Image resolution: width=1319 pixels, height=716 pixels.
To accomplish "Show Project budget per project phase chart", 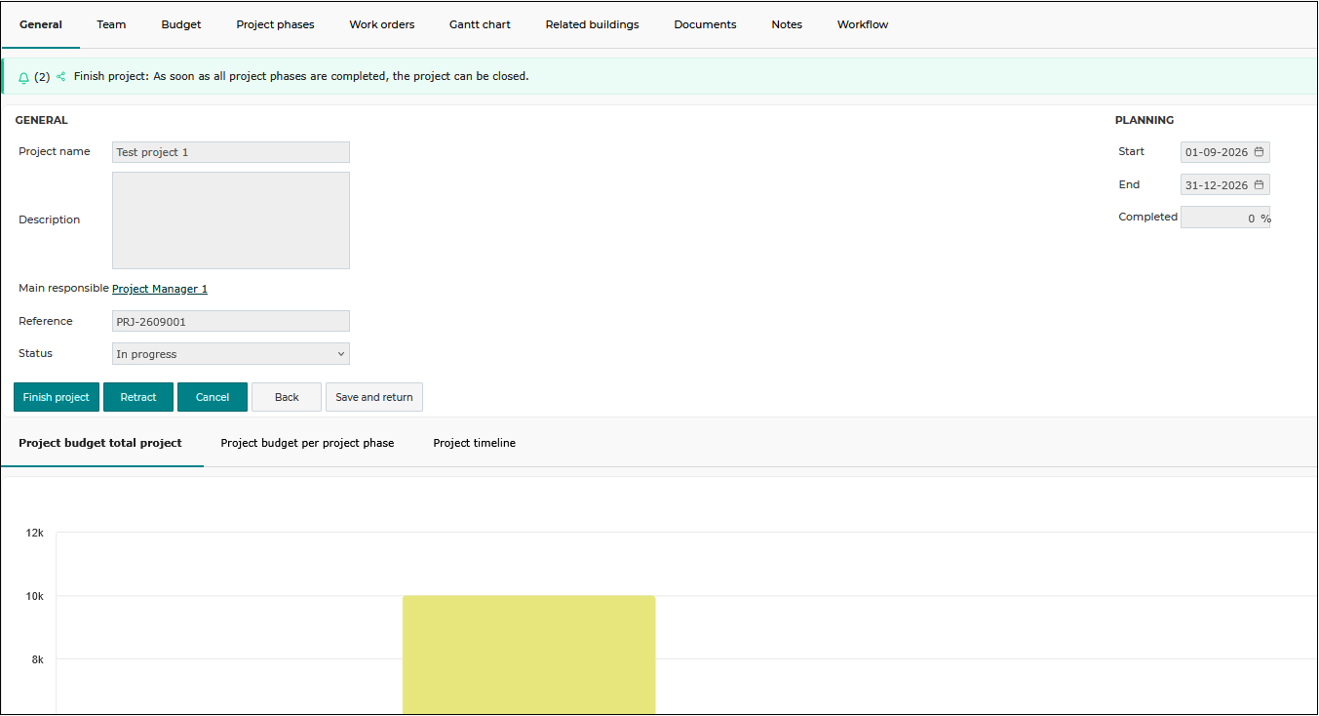I will [308, 443].
